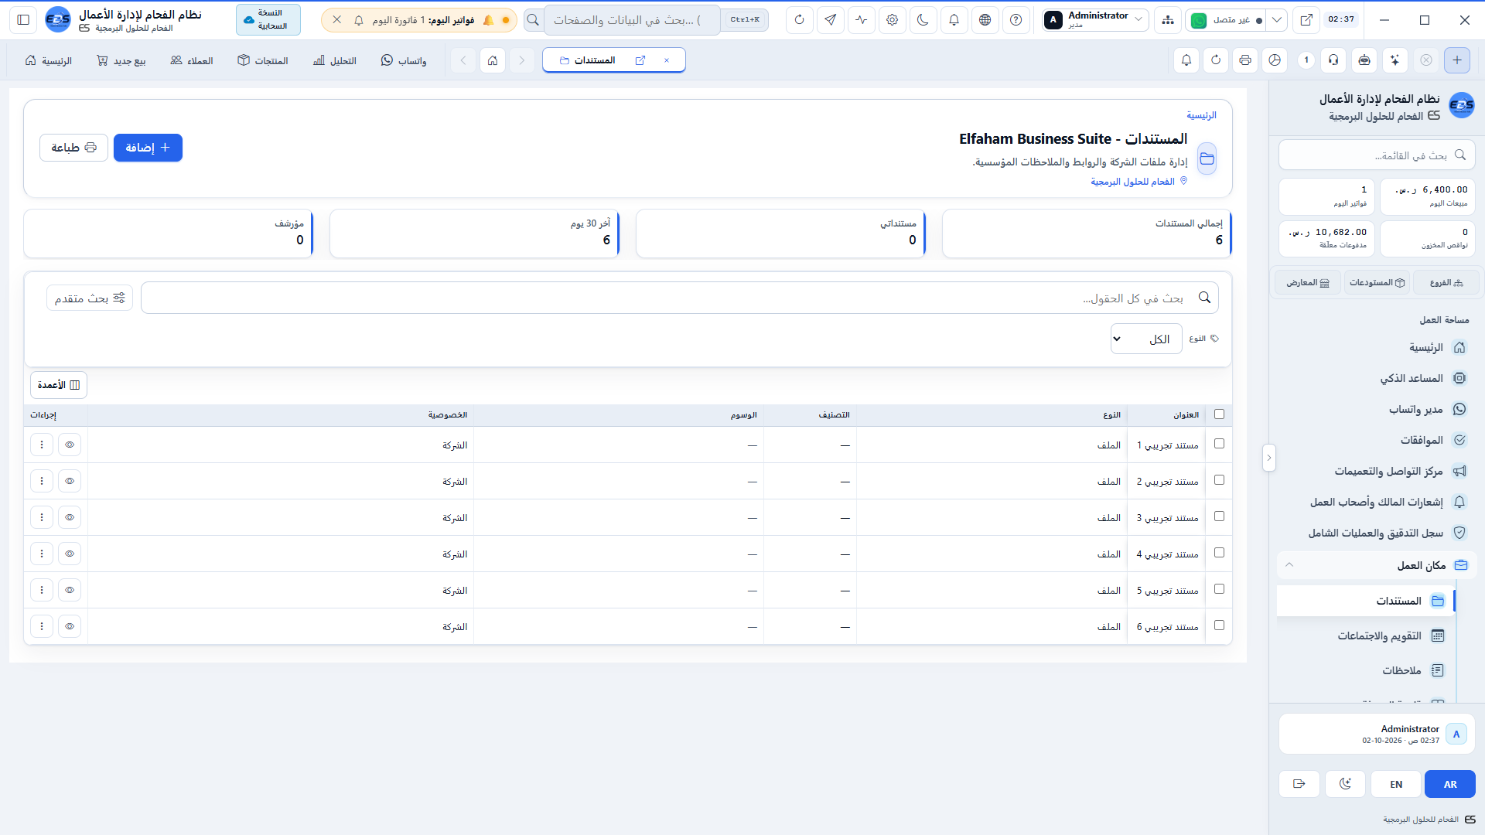This screenshot has height=835, width=1485.
Task: Open the العملاء top menu
Action: 192,60
